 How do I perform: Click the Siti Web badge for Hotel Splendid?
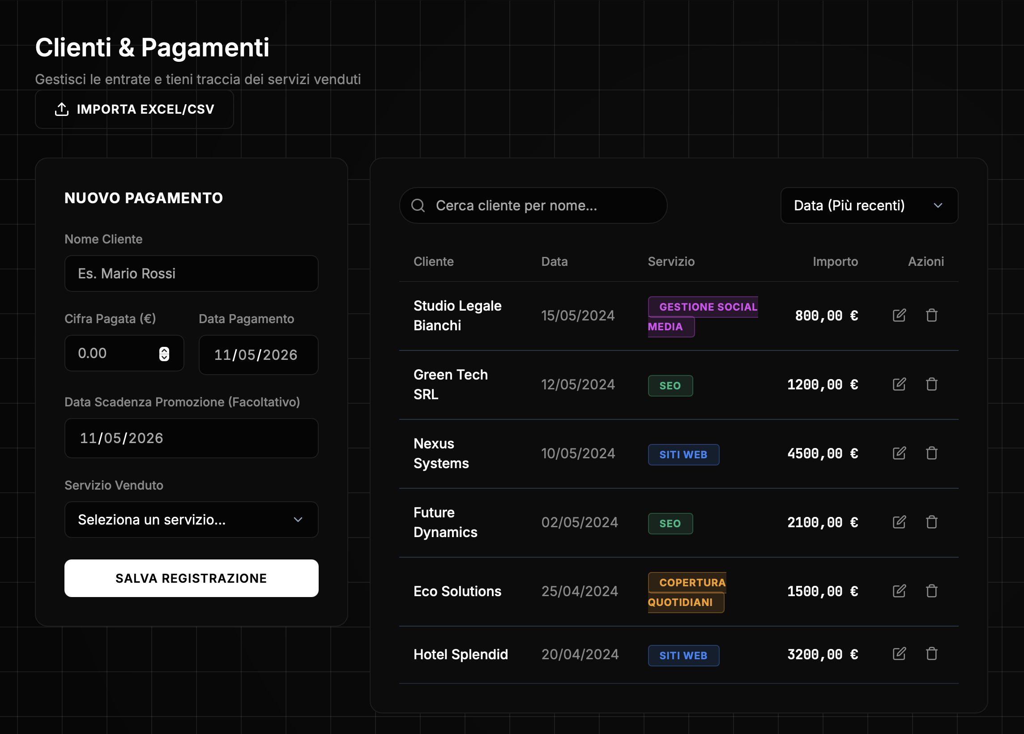point(683,656)
